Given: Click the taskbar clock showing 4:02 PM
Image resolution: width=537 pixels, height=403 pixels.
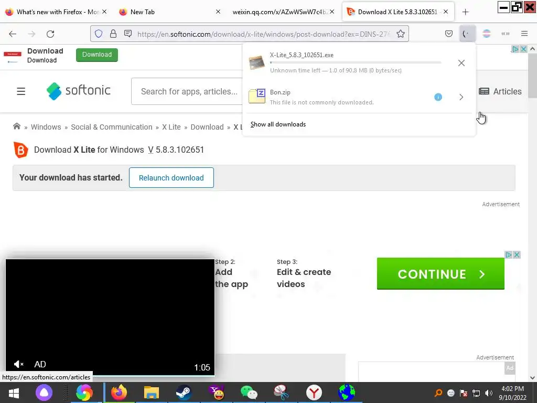Looking at the screenshot, I should pyautogui.click(x=512, y=393).
